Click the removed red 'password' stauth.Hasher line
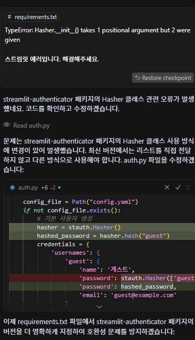Screen dimensions: 195x340 [102, 278]
